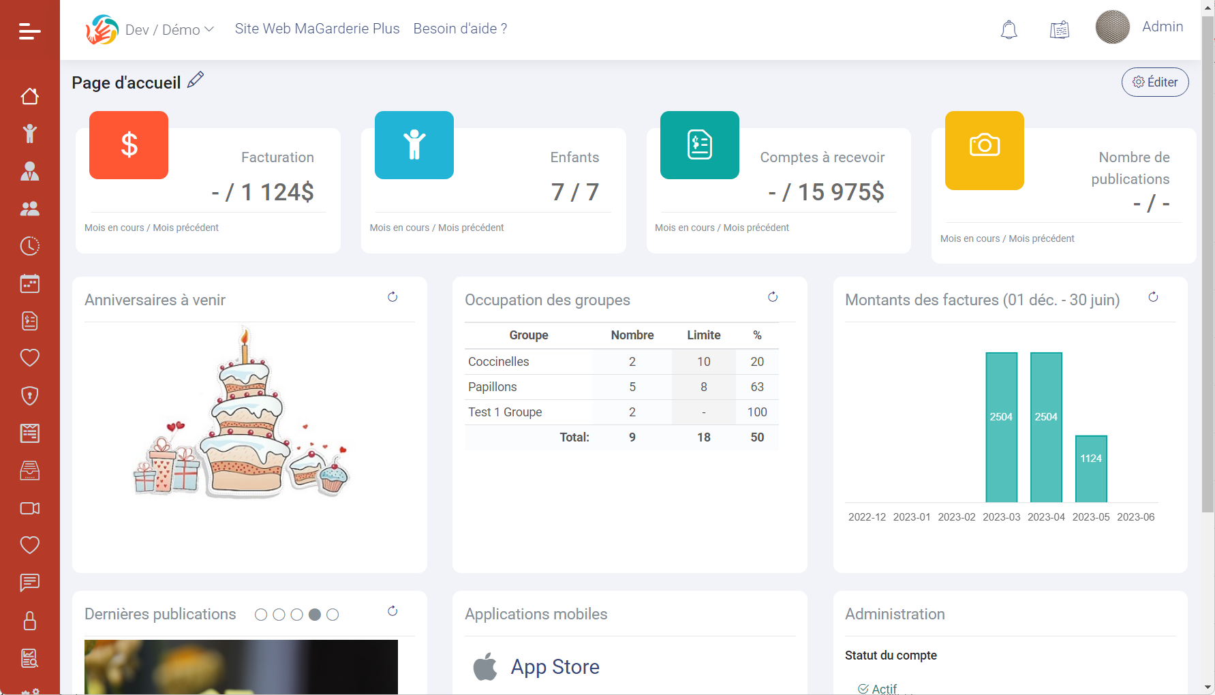Click the 2023-05 invoice bar 1124
The width and height of the screenshot is (1215, 695).
pos(1090,469)
